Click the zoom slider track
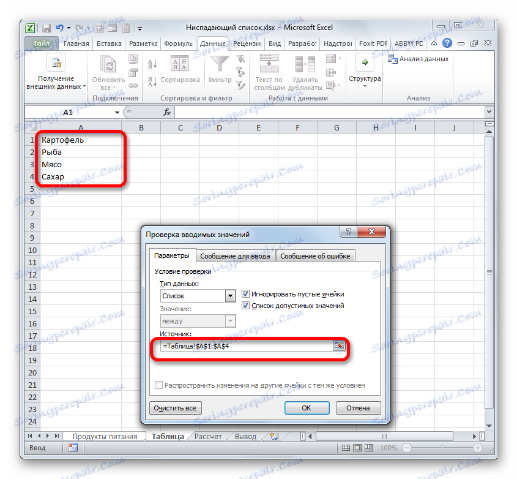Image resolution: width=517 pixels, height=479 pixels. pyautogui.click(x=442, y=448)
